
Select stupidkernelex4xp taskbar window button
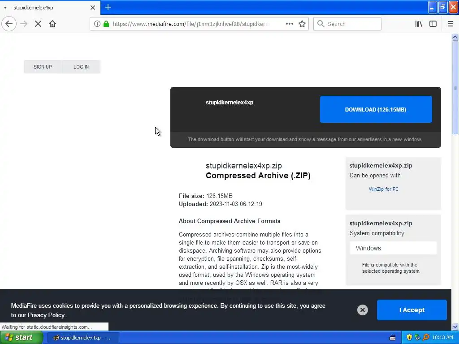[x=83, y=338]
